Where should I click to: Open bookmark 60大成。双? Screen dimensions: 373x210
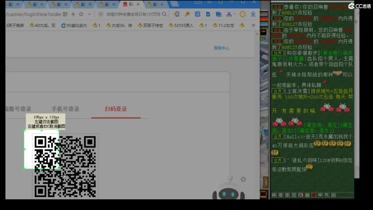point(43,25)
